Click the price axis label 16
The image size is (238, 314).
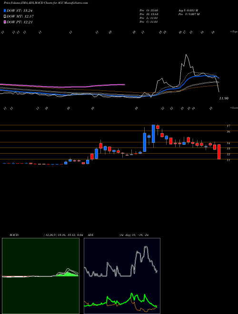click(x=228, y=132)
